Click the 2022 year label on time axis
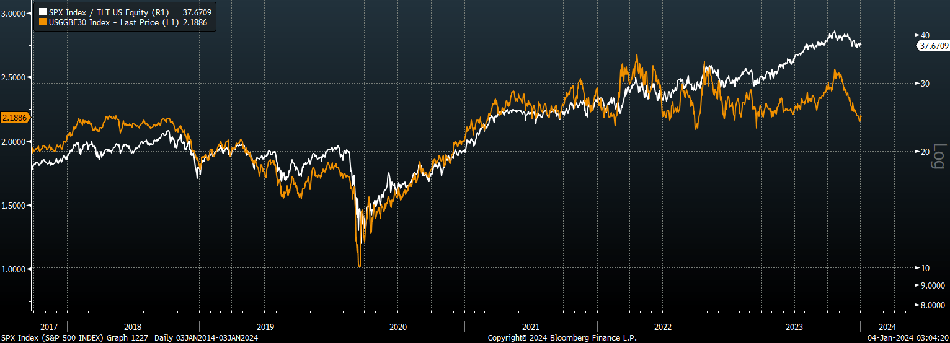The height and width of the screenshot is (343, 950). 662,326
